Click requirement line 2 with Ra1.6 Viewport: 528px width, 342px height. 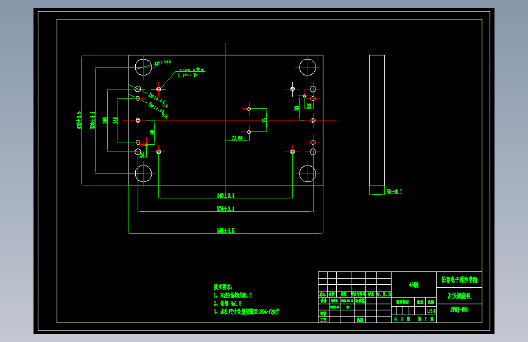[x=228, y=303]
